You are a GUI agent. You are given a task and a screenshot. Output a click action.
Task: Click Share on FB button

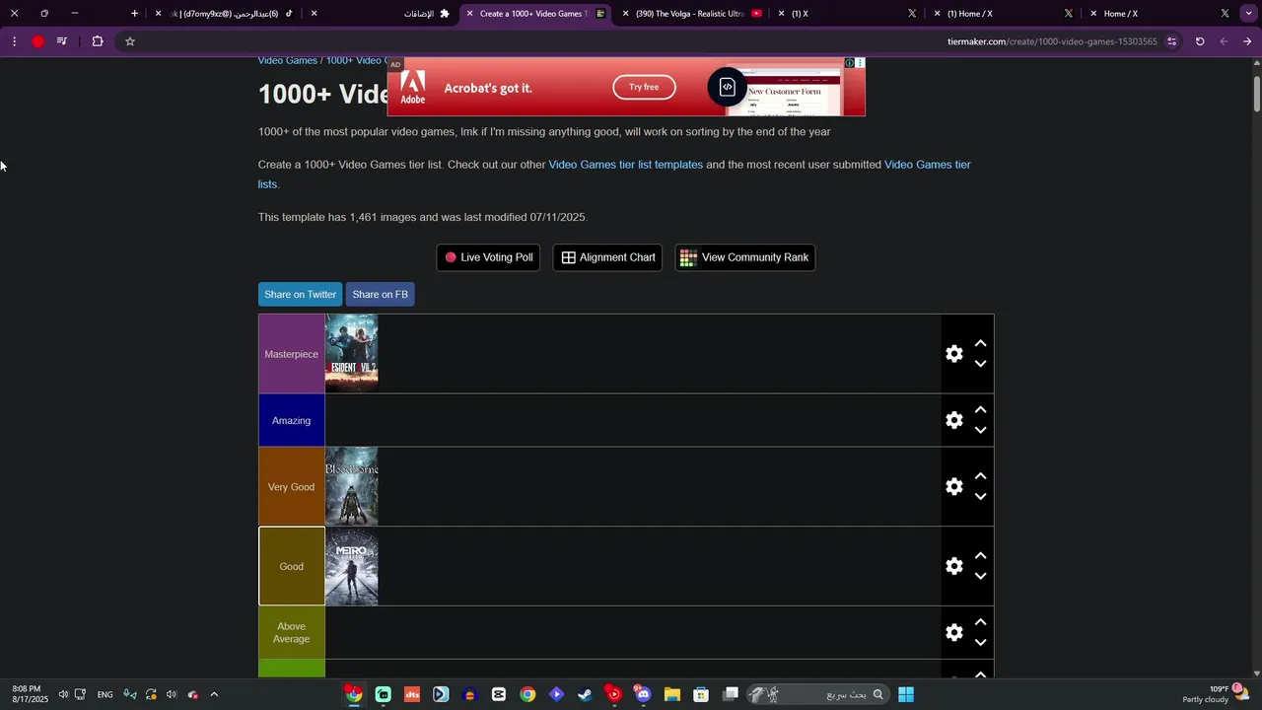pyautogui.click(x=380, y=294)
